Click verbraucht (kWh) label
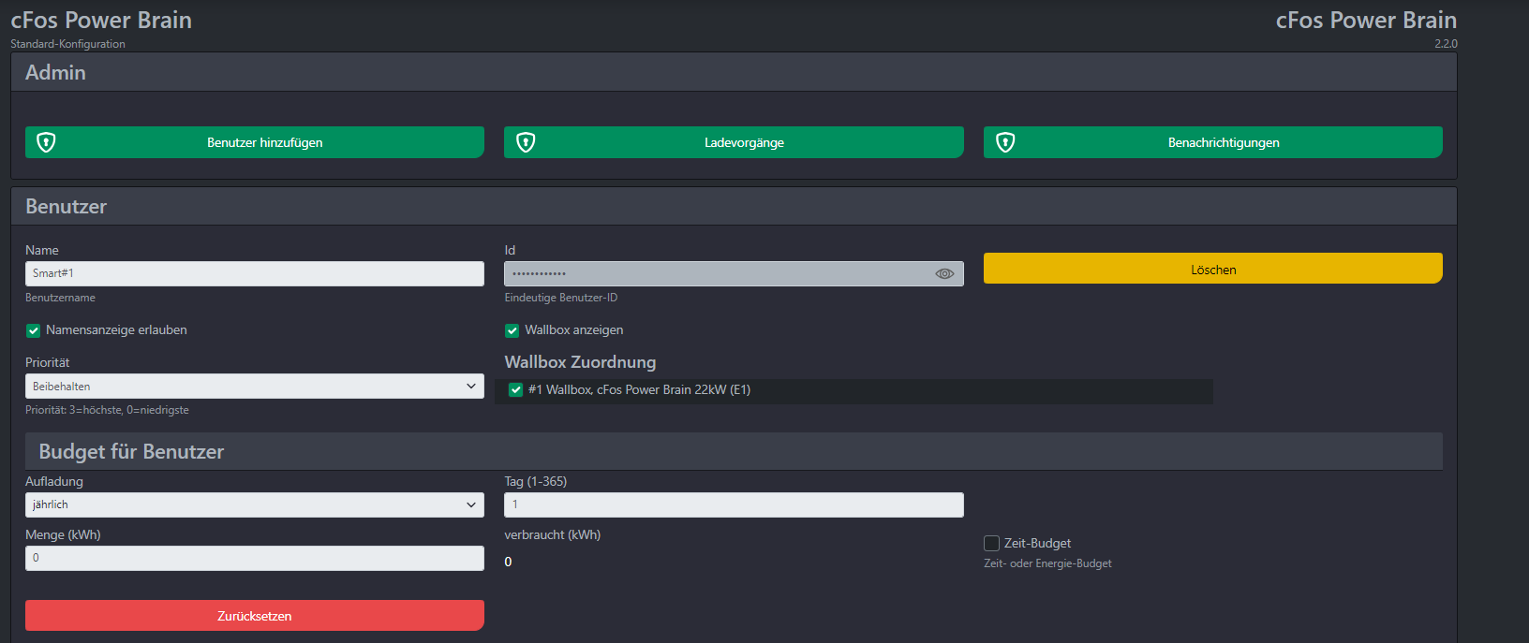 [x=552, y=534]
